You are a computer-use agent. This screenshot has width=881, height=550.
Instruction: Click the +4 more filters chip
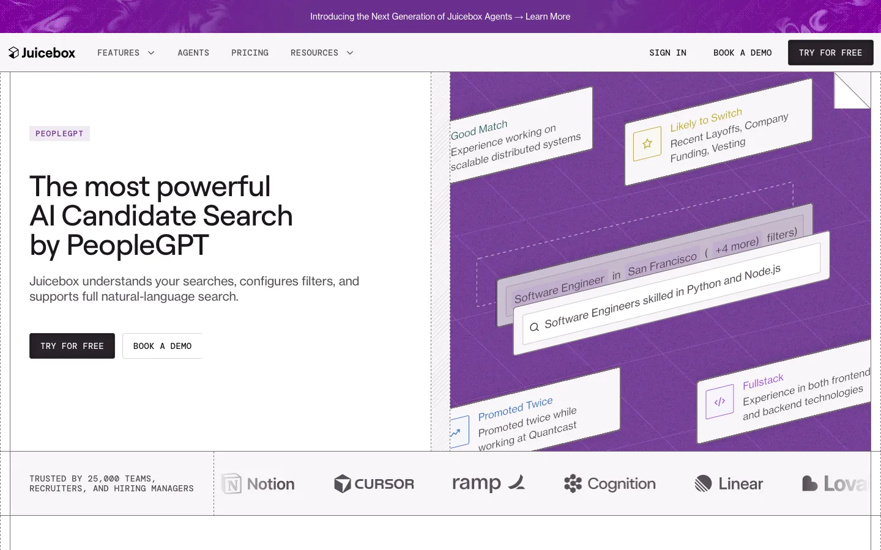tap(737, 245)
